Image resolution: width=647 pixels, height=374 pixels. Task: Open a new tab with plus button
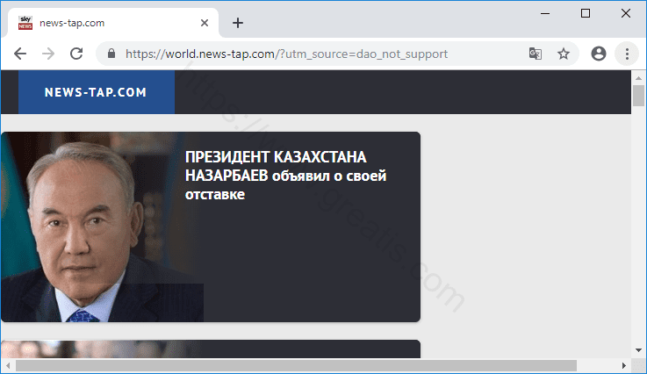[238, 23]
